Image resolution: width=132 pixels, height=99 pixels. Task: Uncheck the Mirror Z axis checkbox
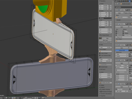point(116,35)
